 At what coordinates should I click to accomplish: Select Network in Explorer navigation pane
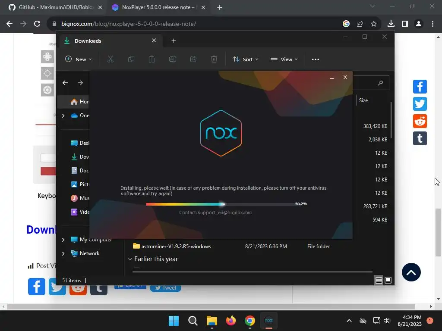click(x=89, y=253)
